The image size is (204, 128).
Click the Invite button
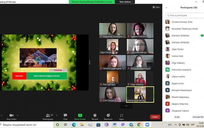tap(177, 117)
